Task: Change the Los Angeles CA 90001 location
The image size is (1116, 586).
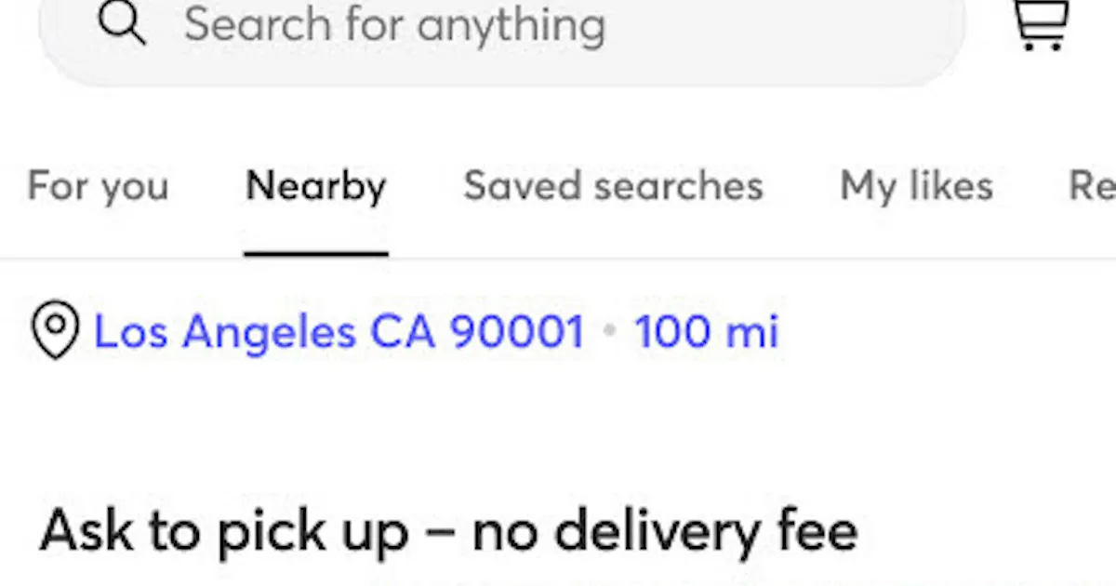Action: (x=339, y=331)
